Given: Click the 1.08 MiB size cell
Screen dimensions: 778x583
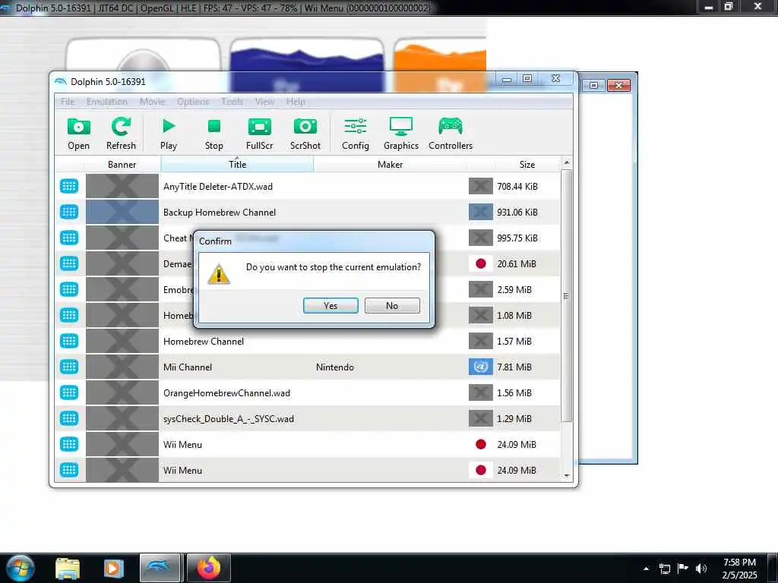Looking at the screenshot, I should [x=514, y=315].
